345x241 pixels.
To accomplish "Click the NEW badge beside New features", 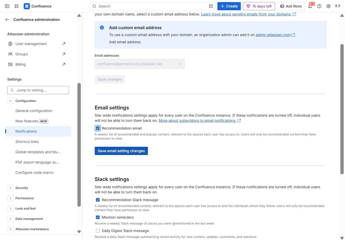I will pos(43,121).
